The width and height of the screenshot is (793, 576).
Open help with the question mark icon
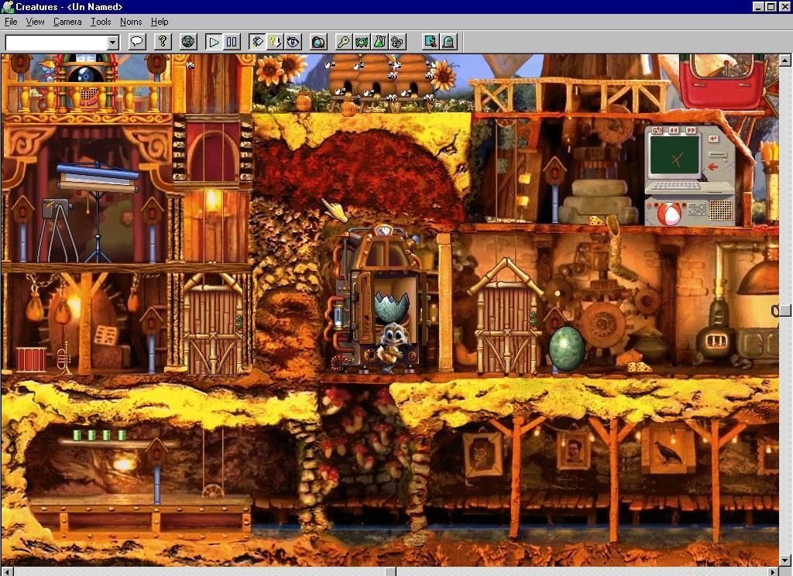162,42
